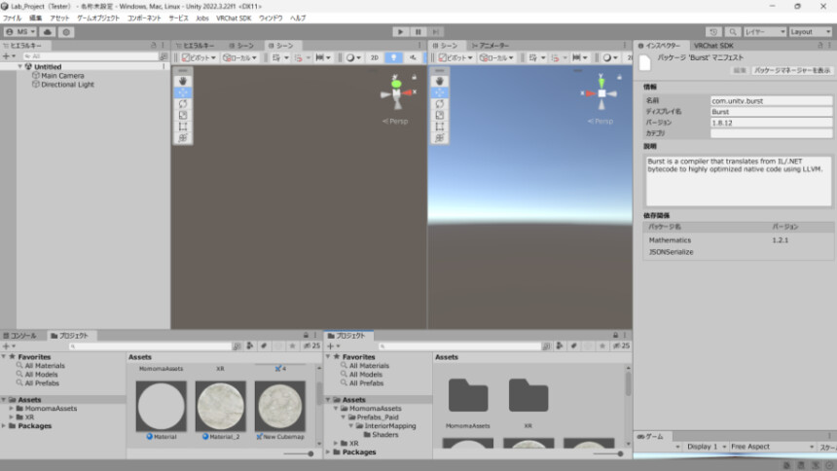Select the Hand view tool in left scene
This screenshot has height=471, width=837.
pyautogui.click(x=183, y=81)
